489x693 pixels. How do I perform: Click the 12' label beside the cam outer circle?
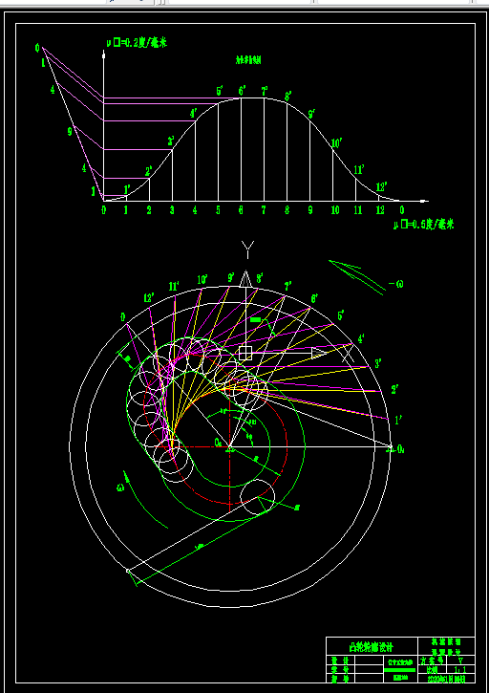149,297
